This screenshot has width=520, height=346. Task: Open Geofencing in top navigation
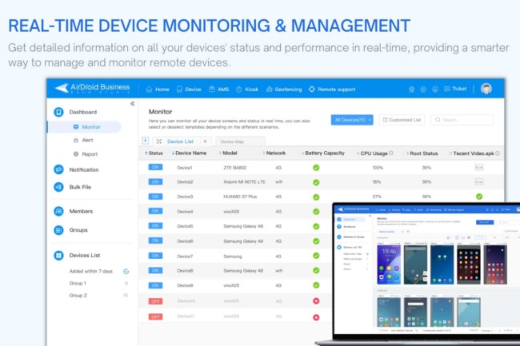pos(284,89)
